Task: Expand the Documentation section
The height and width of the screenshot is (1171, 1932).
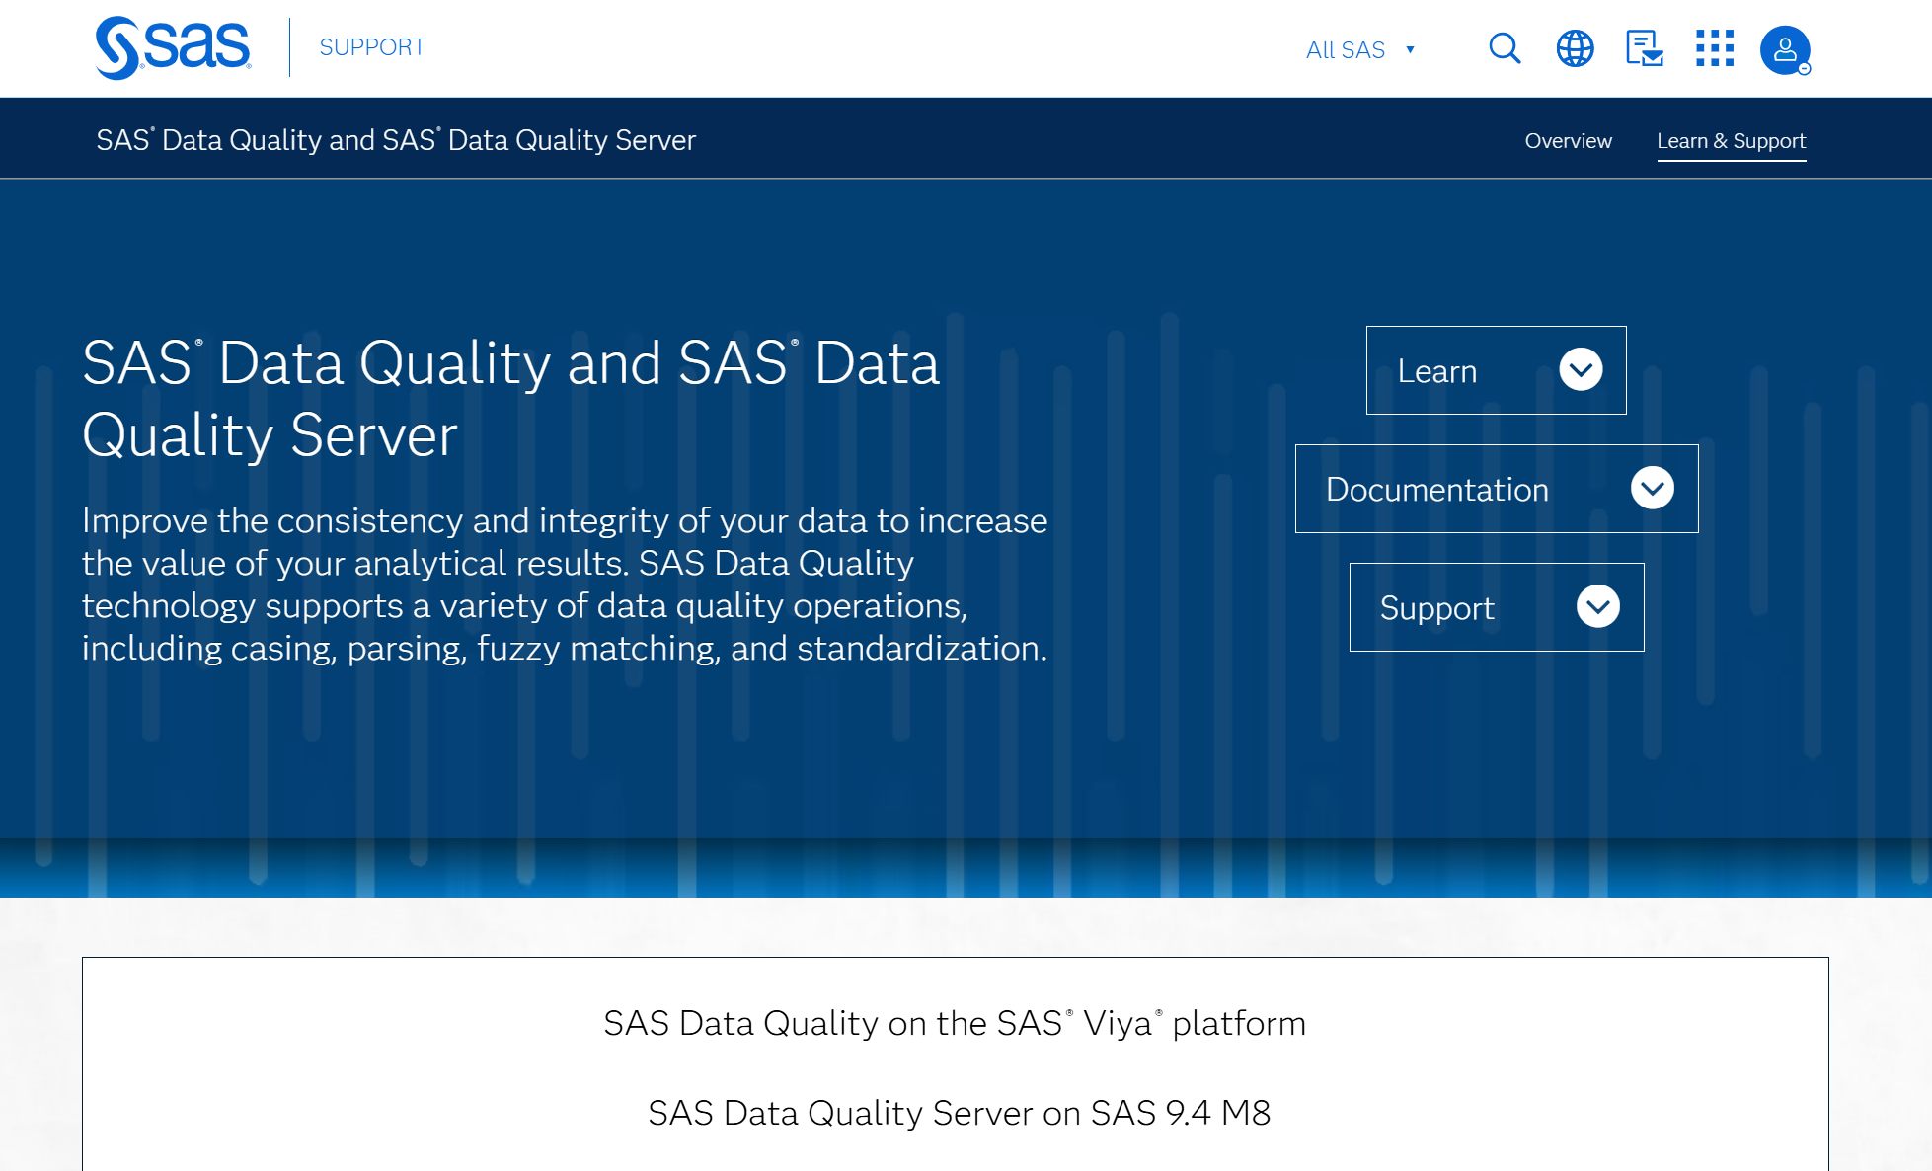Action: pyautogui.click(x=1496, y=489)
